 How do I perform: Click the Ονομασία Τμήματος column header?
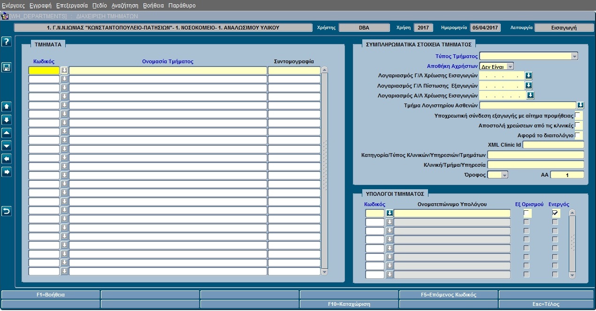[x=168, y=61]
